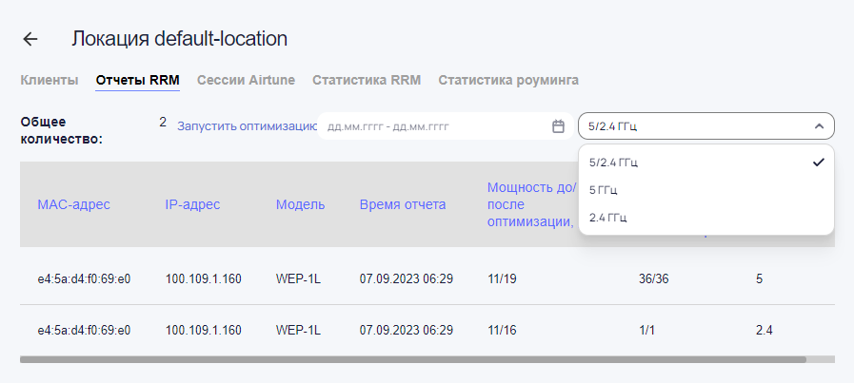Image resolution: width=854 pixels, height=383 pixels.
Task: Open the Сессии Airtune tab
Action: click(246, 80)
